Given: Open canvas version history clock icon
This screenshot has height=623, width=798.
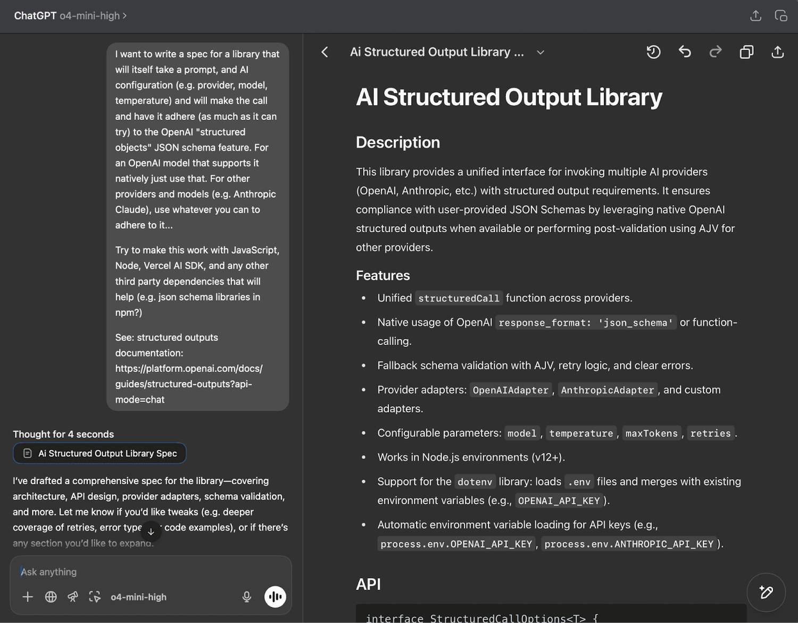Looking at the screenshot, I should coord(653,52).
